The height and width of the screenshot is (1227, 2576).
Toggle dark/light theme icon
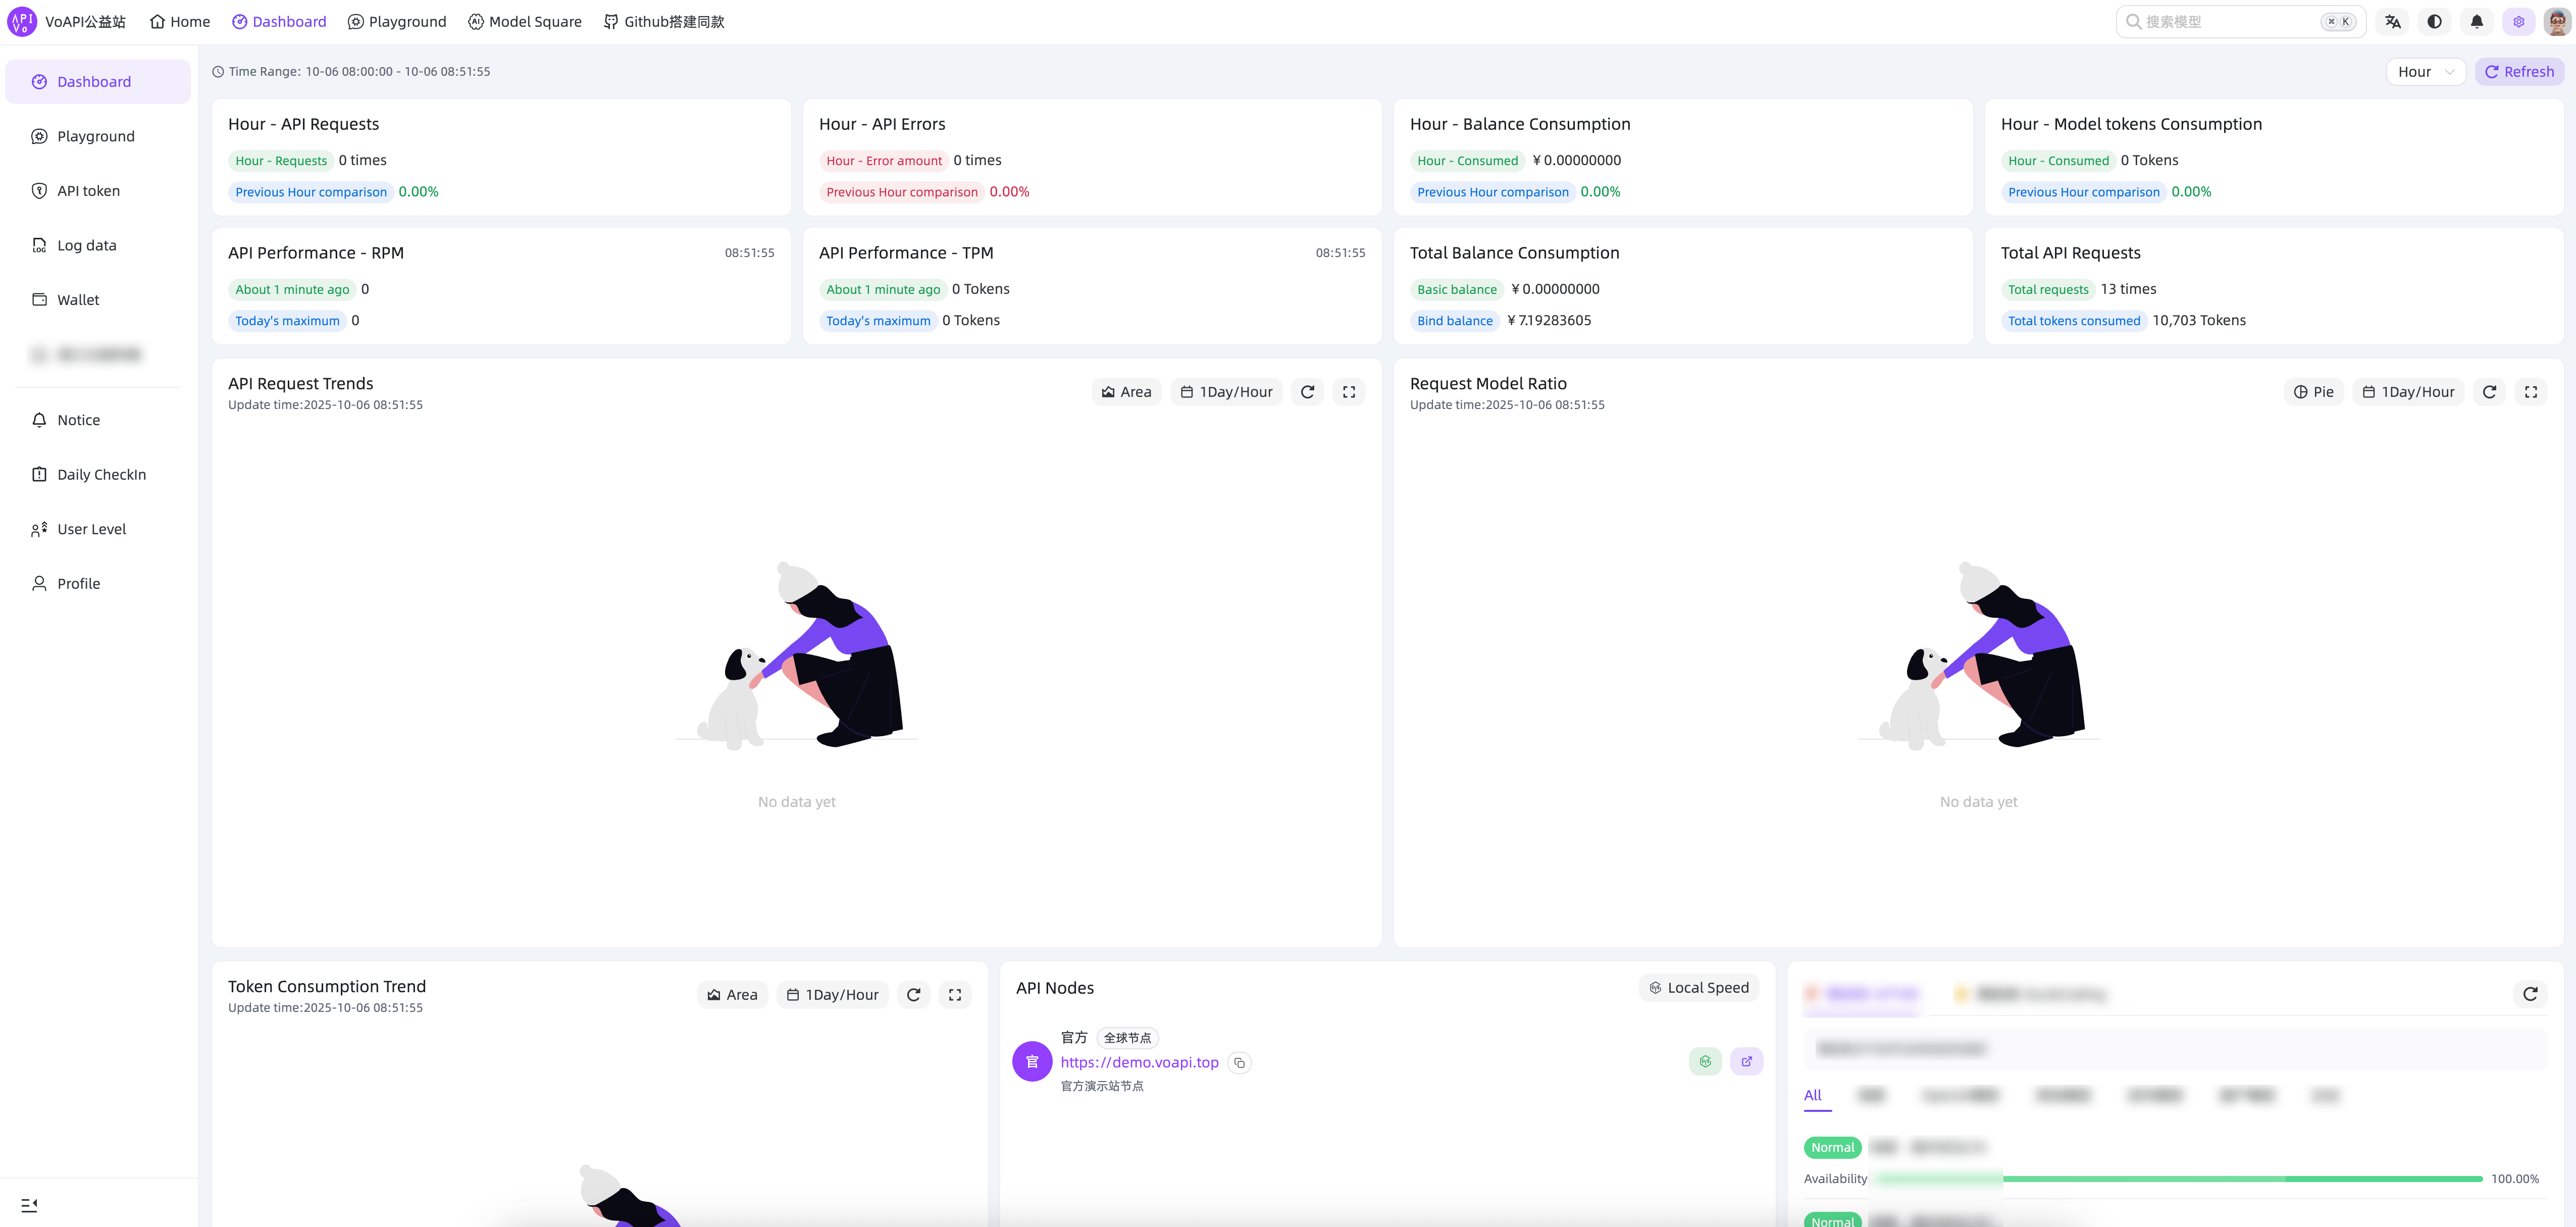pos(2434,22)
